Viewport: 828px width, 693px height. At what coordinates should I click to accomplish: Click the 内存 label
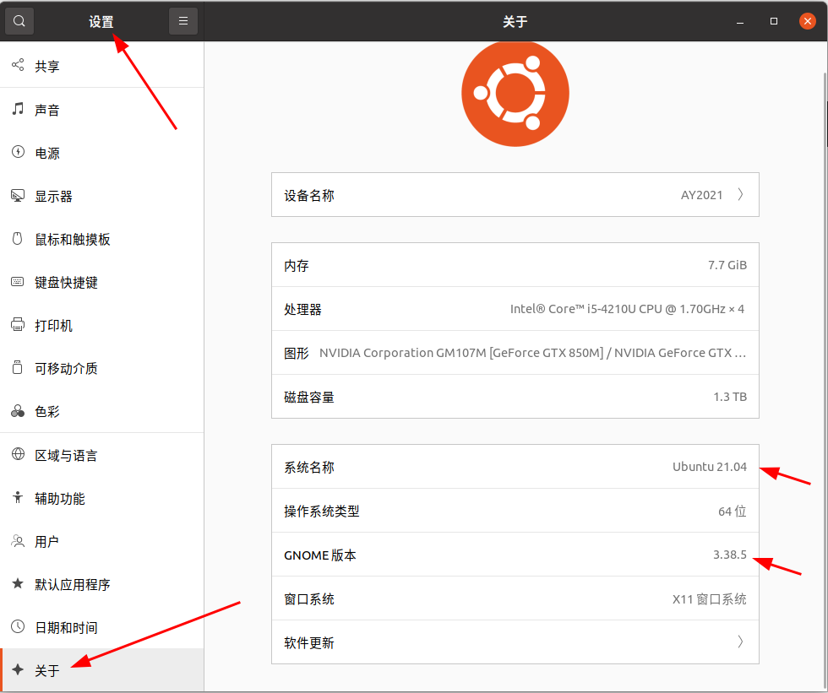[297, 266]
